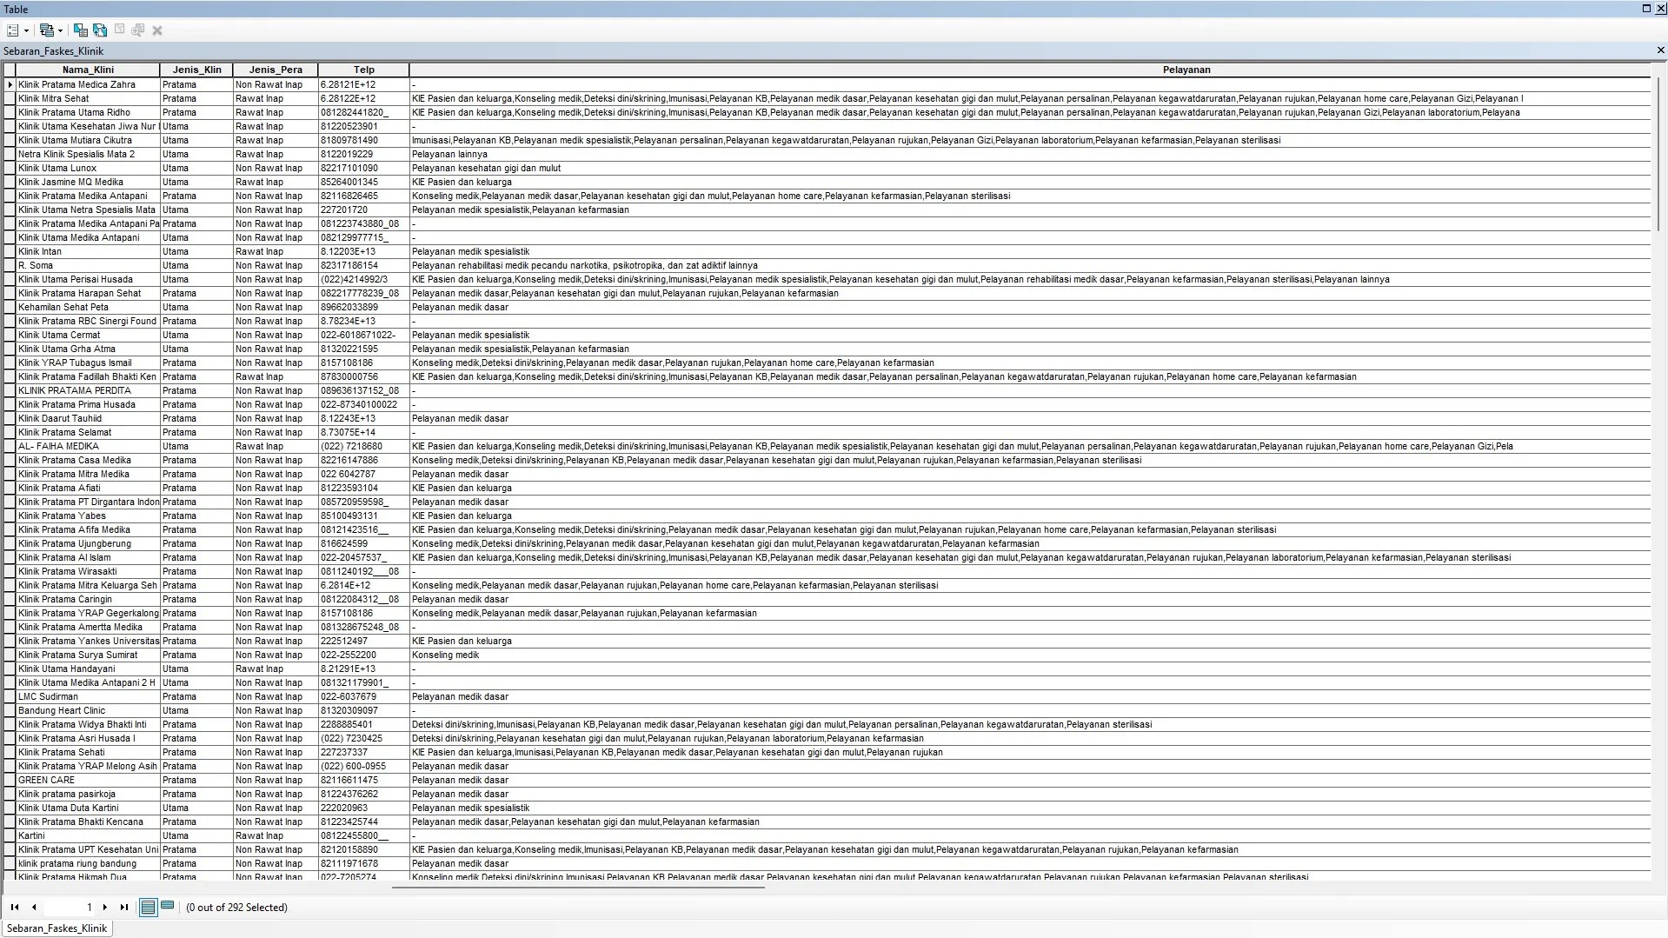Click the current record number field
Screen dimensions: 1668x938
tap(70, 907)
